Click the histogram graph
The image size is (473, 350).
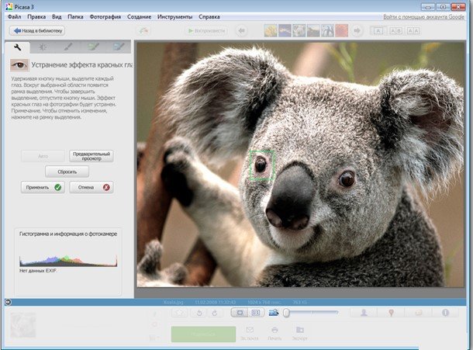pyautogui.click(x=68, y=262)
